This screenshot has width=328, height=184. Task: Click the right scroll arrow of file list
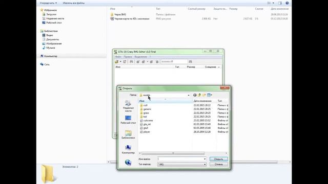coord(227,153)
